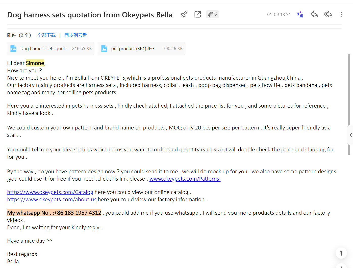Pin this email with the pushpin icon
The height and width of the screenshot is (268, 353).
[x=184, y=15]
